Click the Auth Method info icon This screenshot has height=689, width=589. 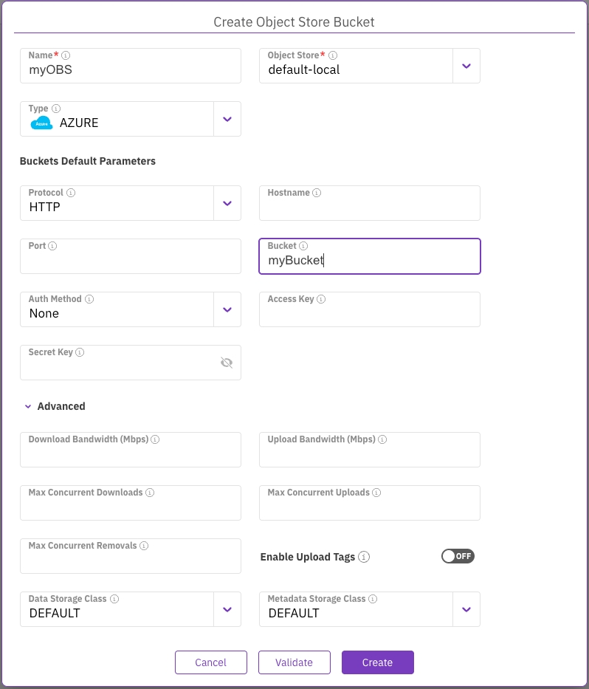point(89,299)
